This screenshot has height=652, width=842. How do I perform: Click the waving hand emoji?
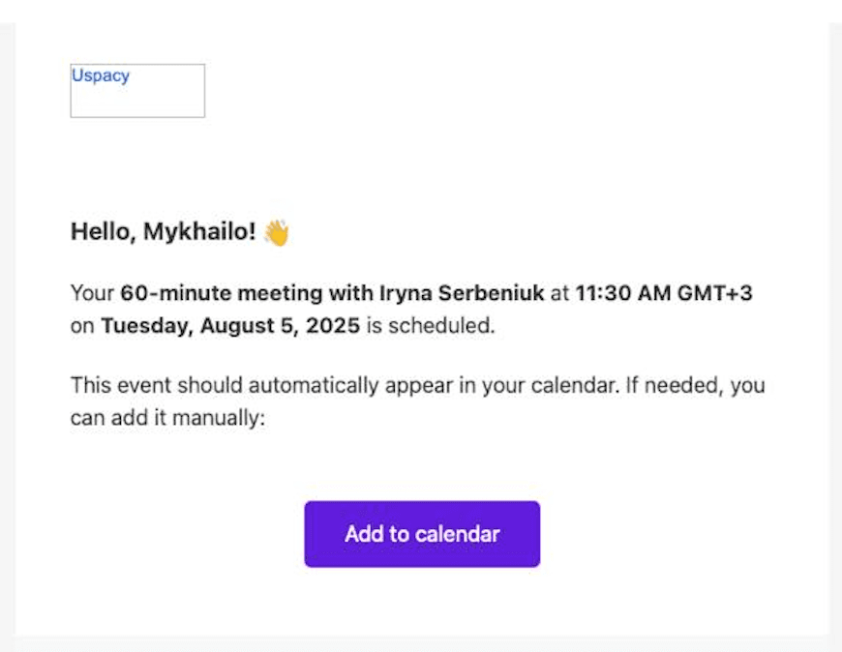[277, 233]
